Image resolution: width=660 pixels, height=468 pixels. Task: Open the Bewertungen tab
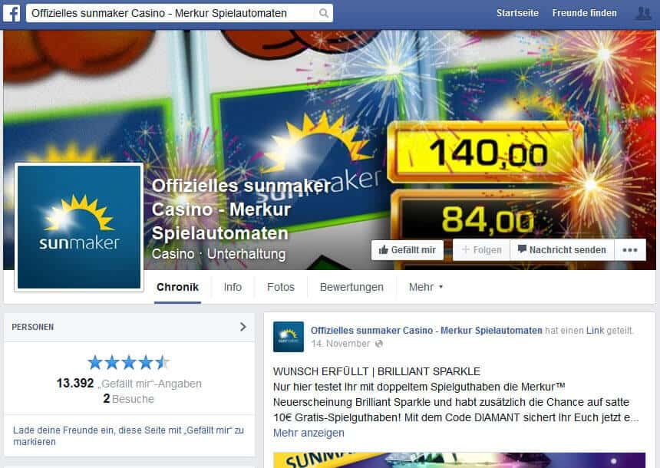(351, 287)
